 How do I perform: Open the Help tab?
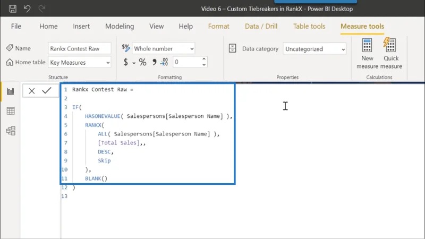[x=185, y=26]
